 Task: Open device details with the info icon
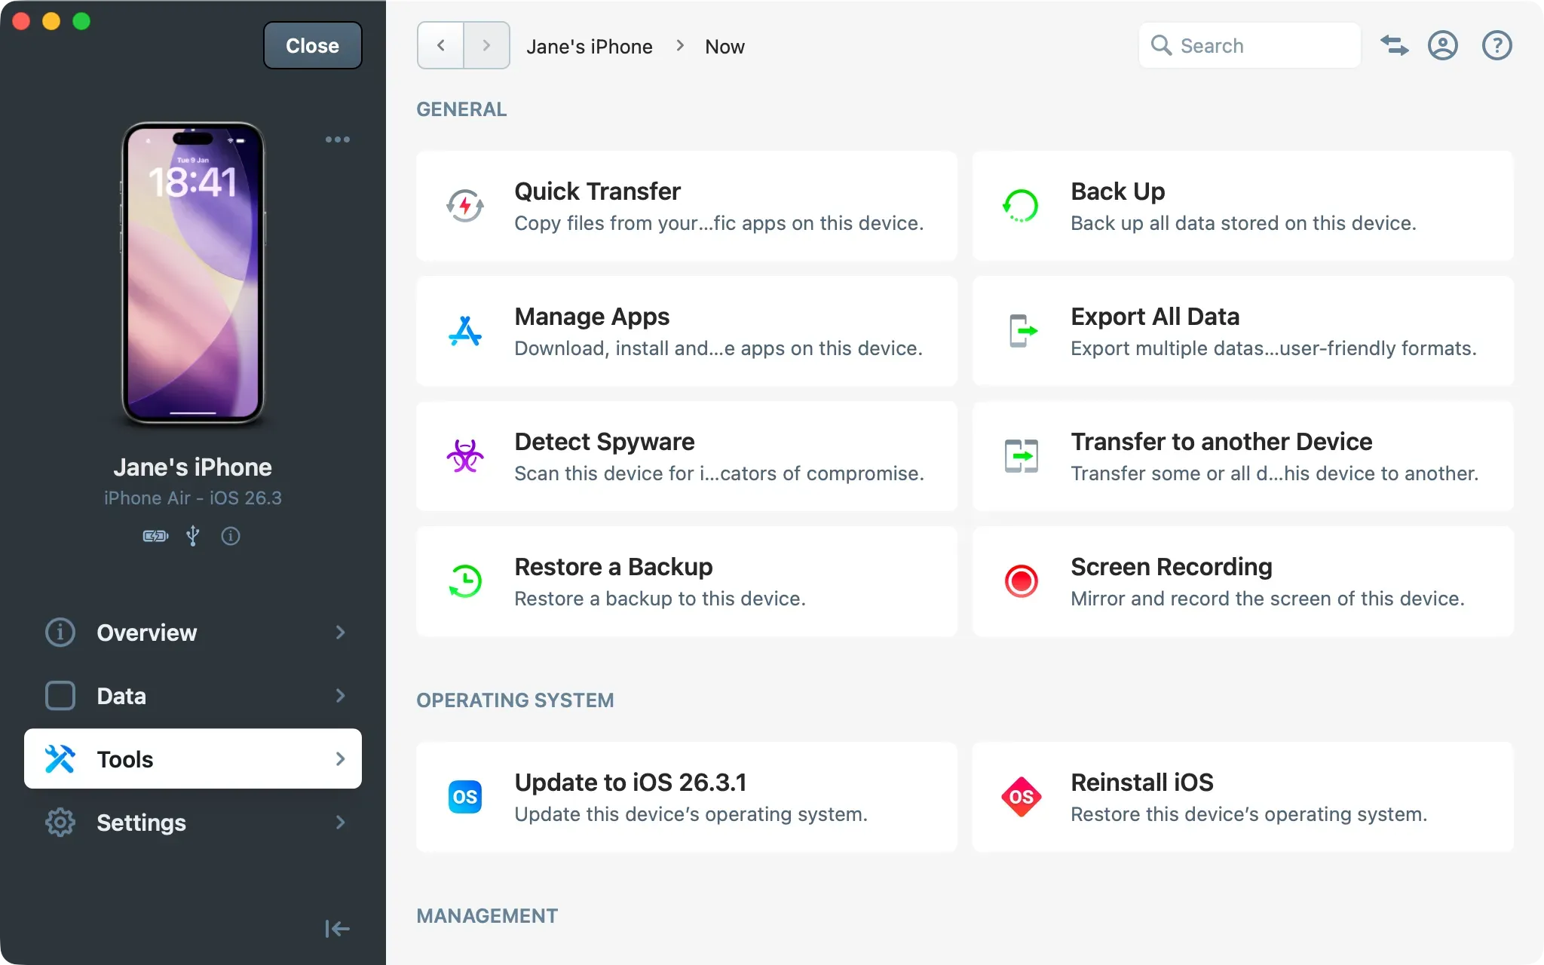[231, 536]
